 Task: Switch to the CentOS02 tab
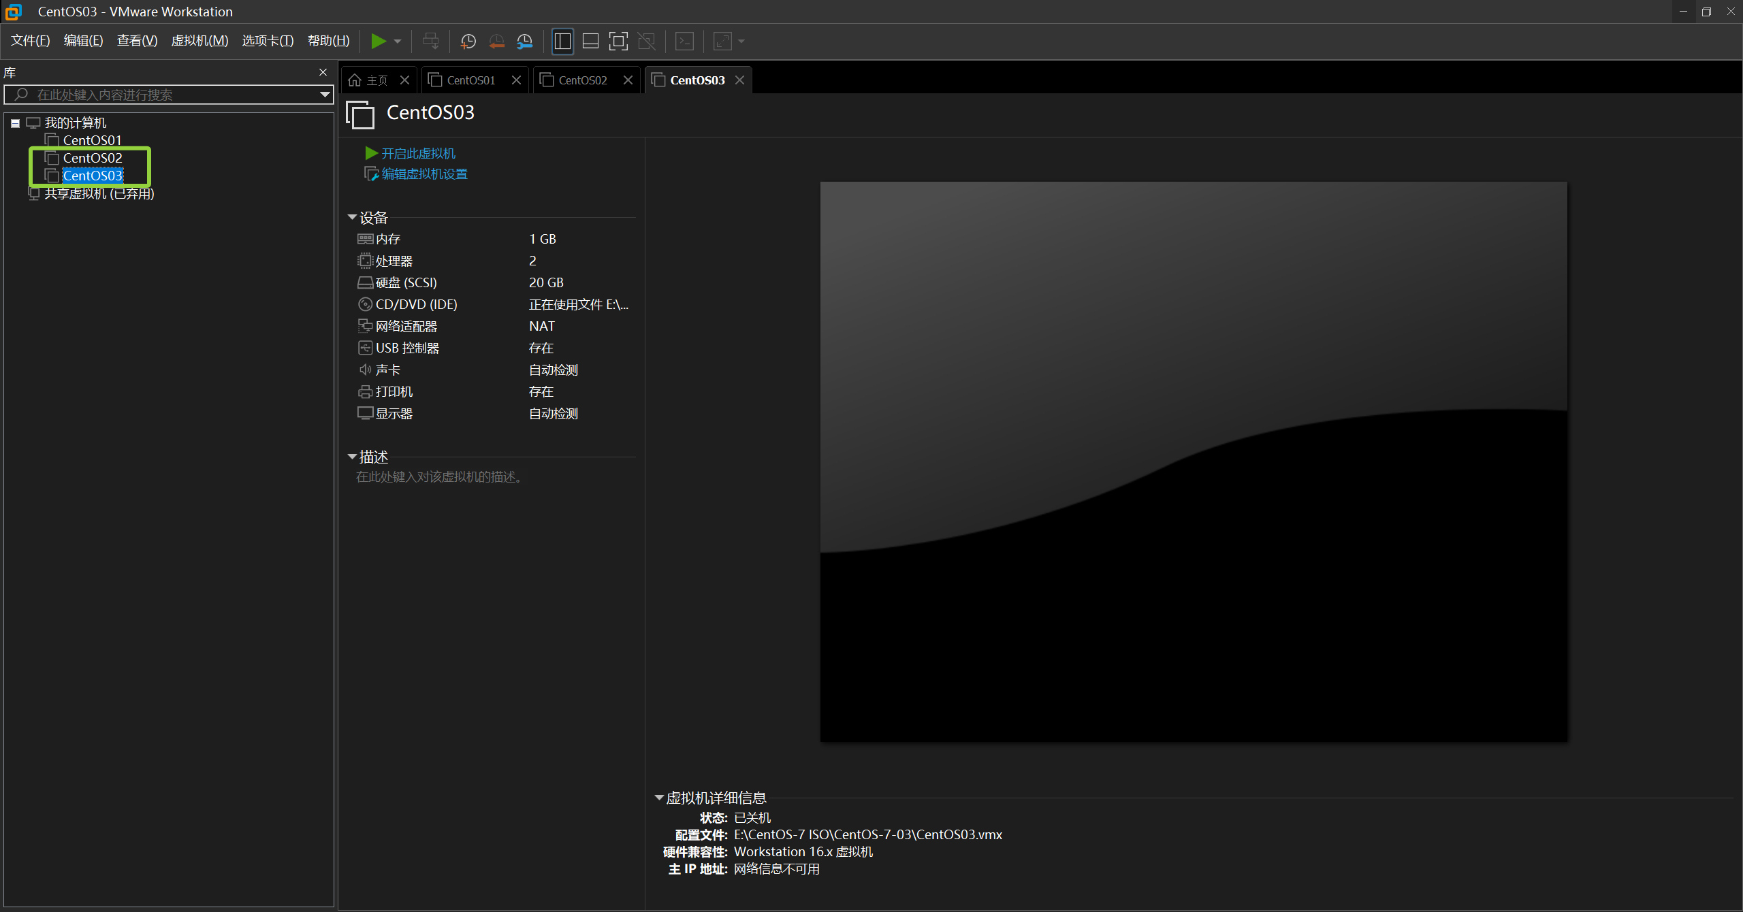pos(582,80)
